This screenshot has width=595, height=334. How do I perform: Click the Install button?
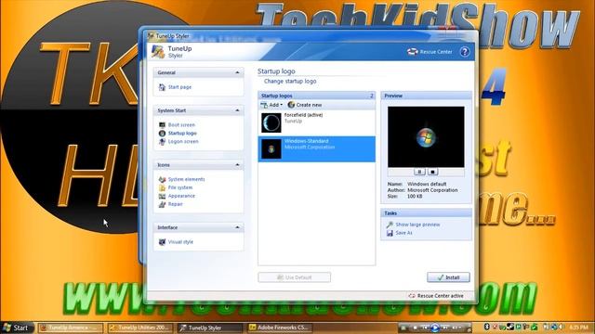point(448,277)
